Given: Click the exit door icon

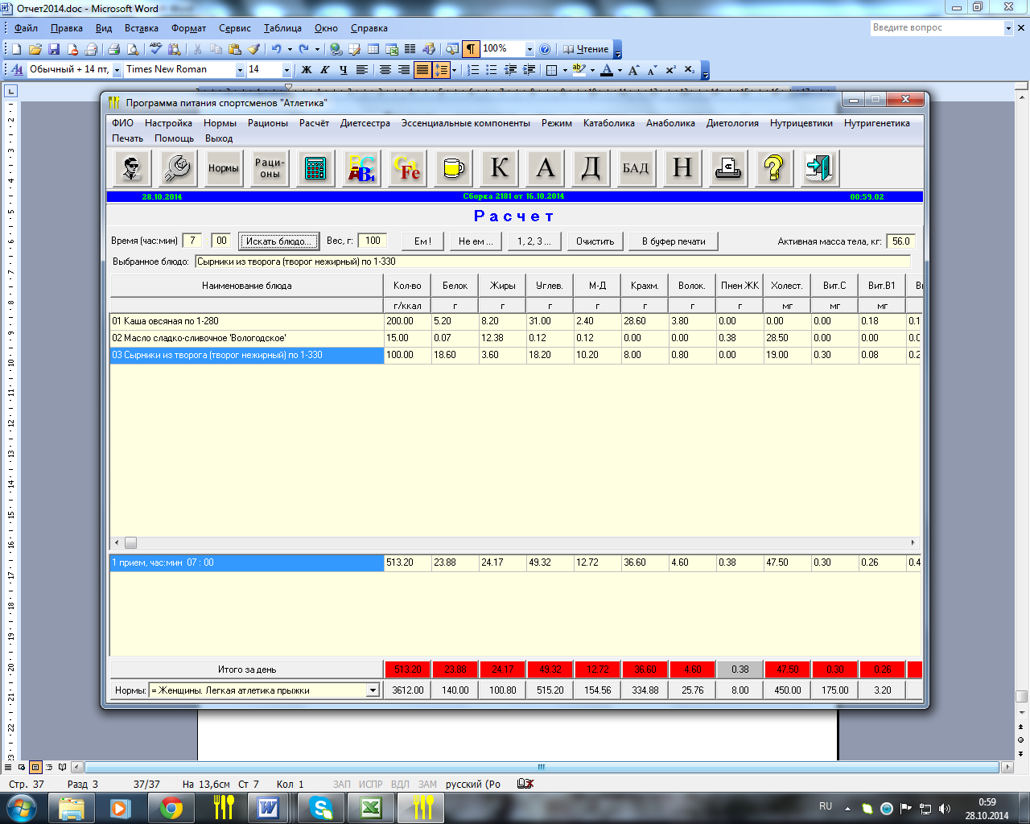Looking at the screenshot, I should [x=819, y=168].
